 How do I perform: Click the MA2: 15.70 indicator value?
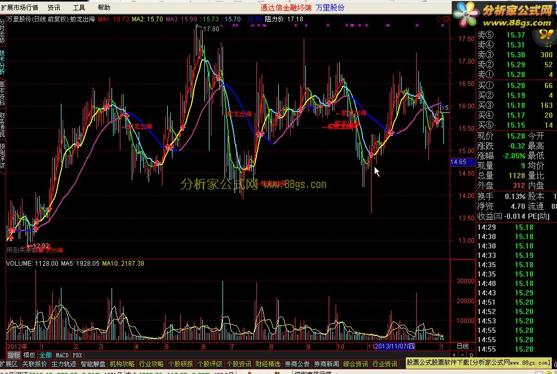[147, 19]
